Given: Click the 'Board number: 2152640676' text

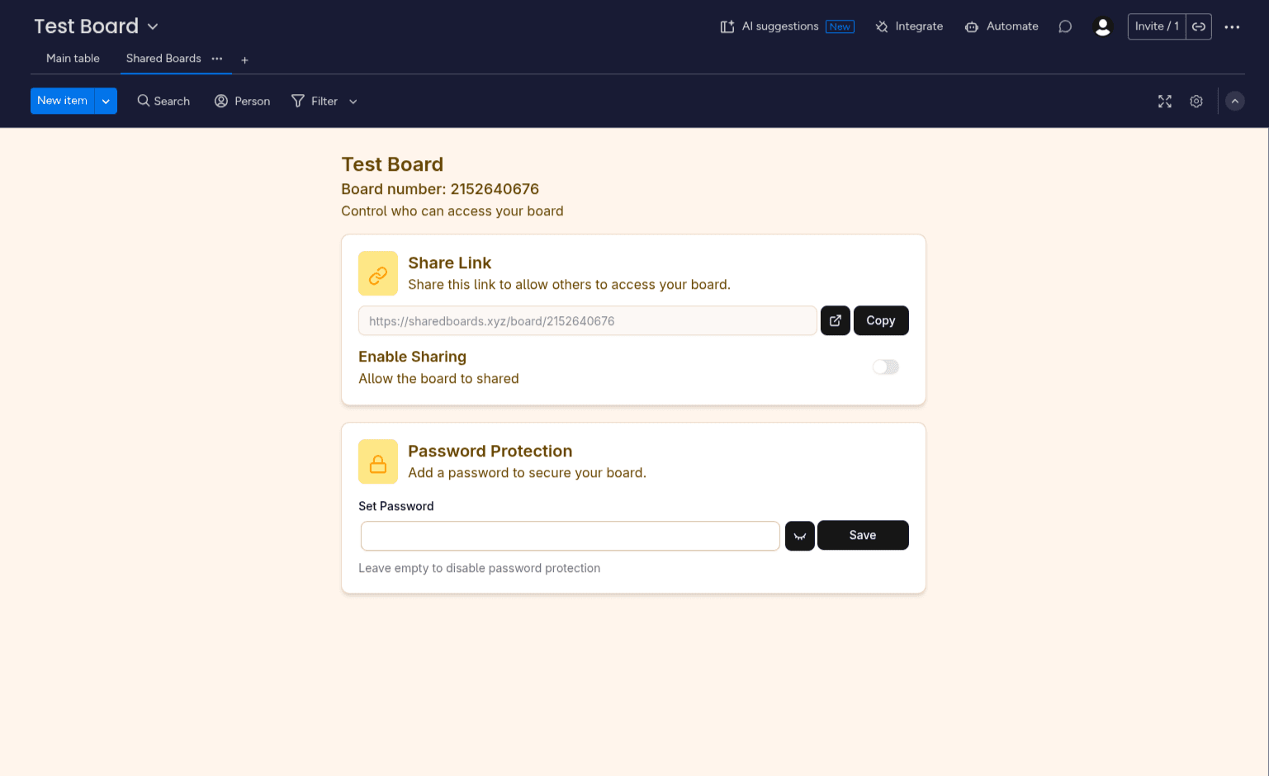Looking at the screenshot, I should tap(440, 189).
